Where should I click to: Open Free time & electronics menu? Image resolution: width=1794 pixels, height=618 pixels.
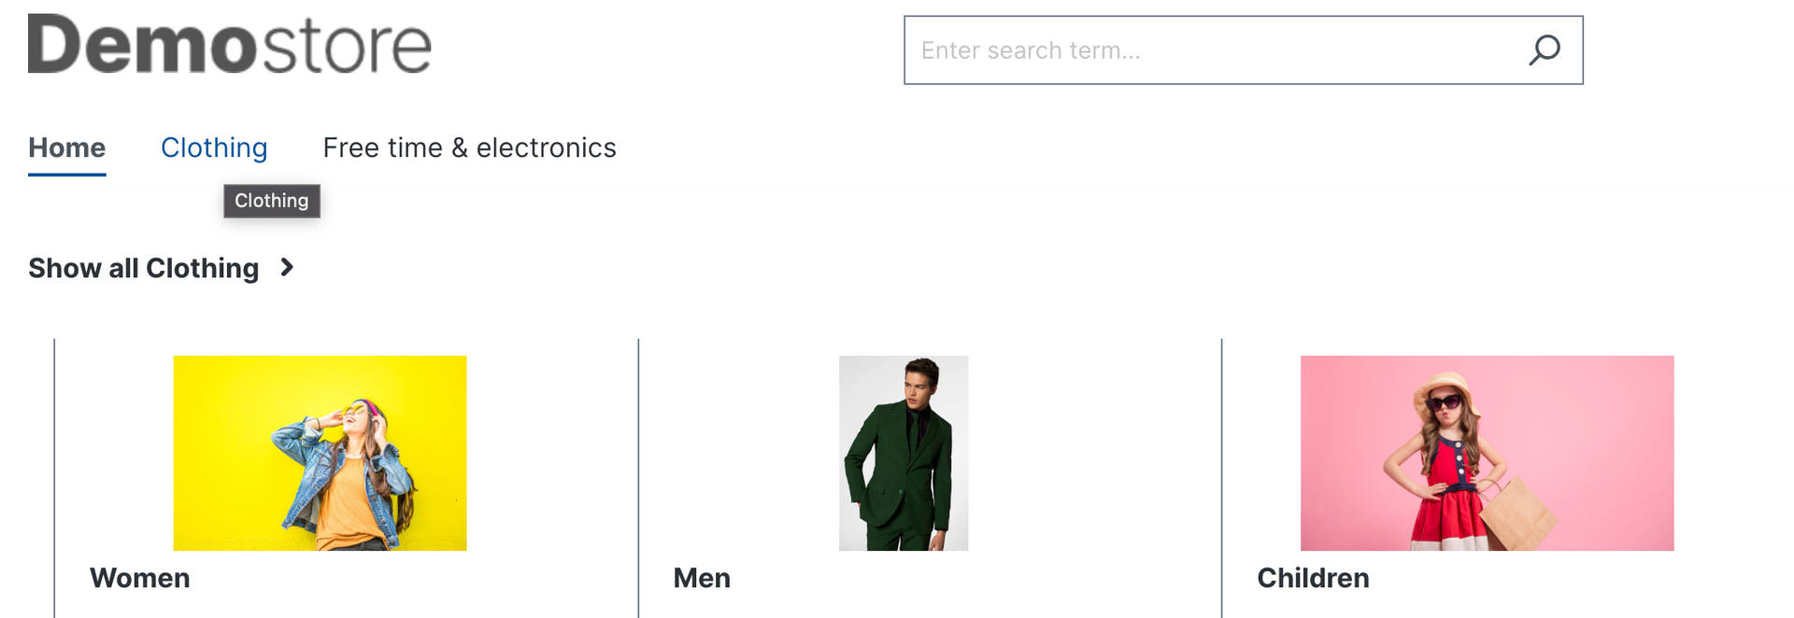(469, 147)
